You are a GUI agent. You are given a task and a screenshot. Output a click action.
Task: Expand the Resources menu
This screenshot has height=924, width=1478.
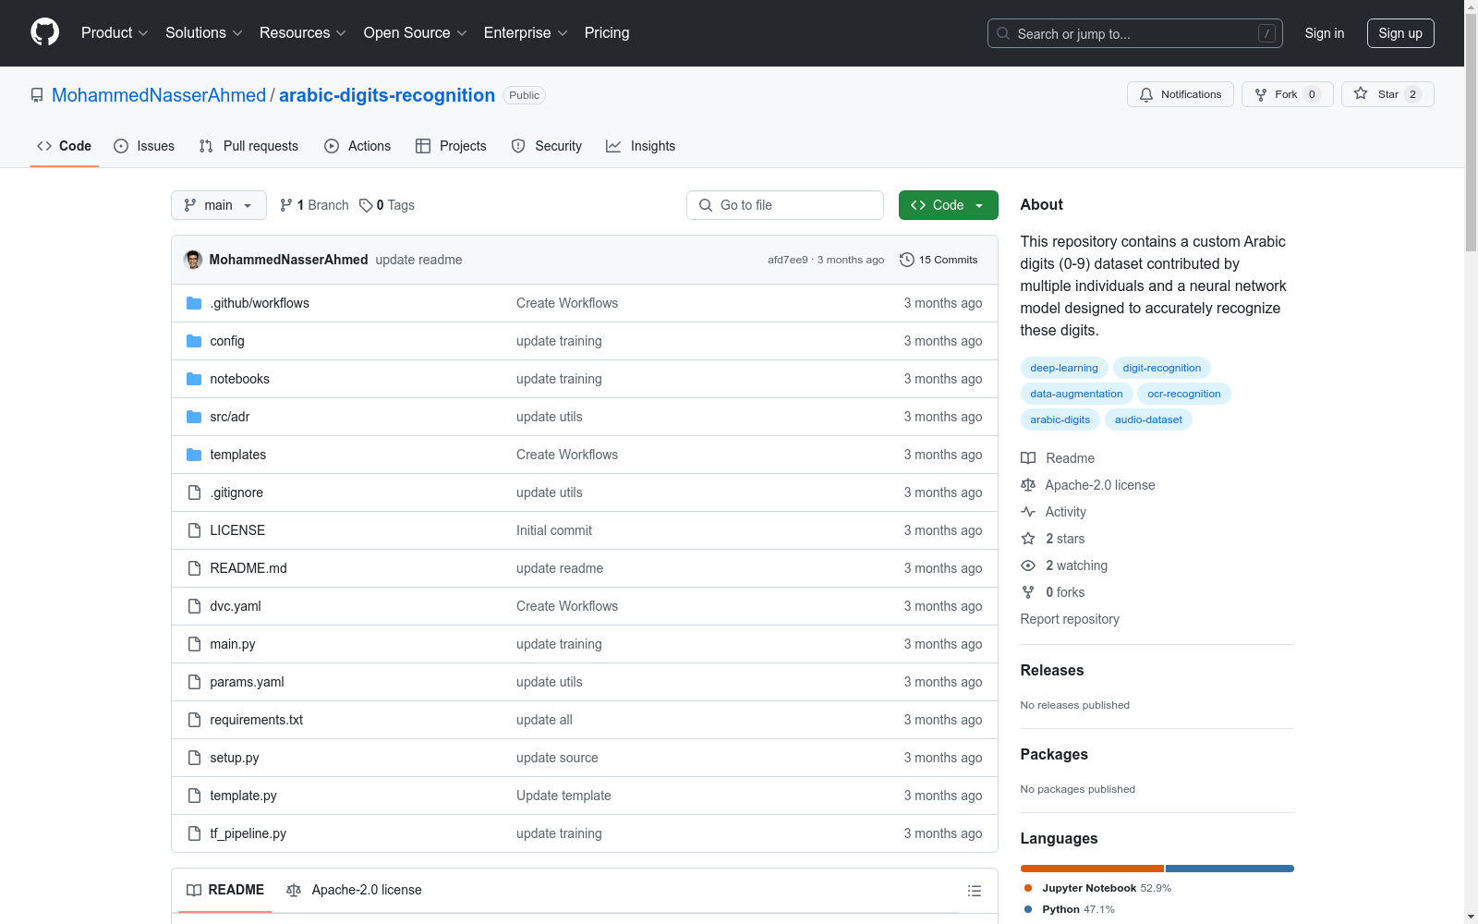point(303,33)
